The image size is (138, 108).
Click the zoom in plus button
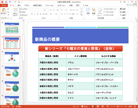(126, 106)
